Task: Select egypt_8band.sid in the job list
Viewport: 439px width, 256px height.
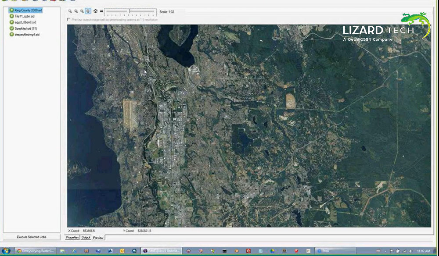Action: [x=25, y=22]
